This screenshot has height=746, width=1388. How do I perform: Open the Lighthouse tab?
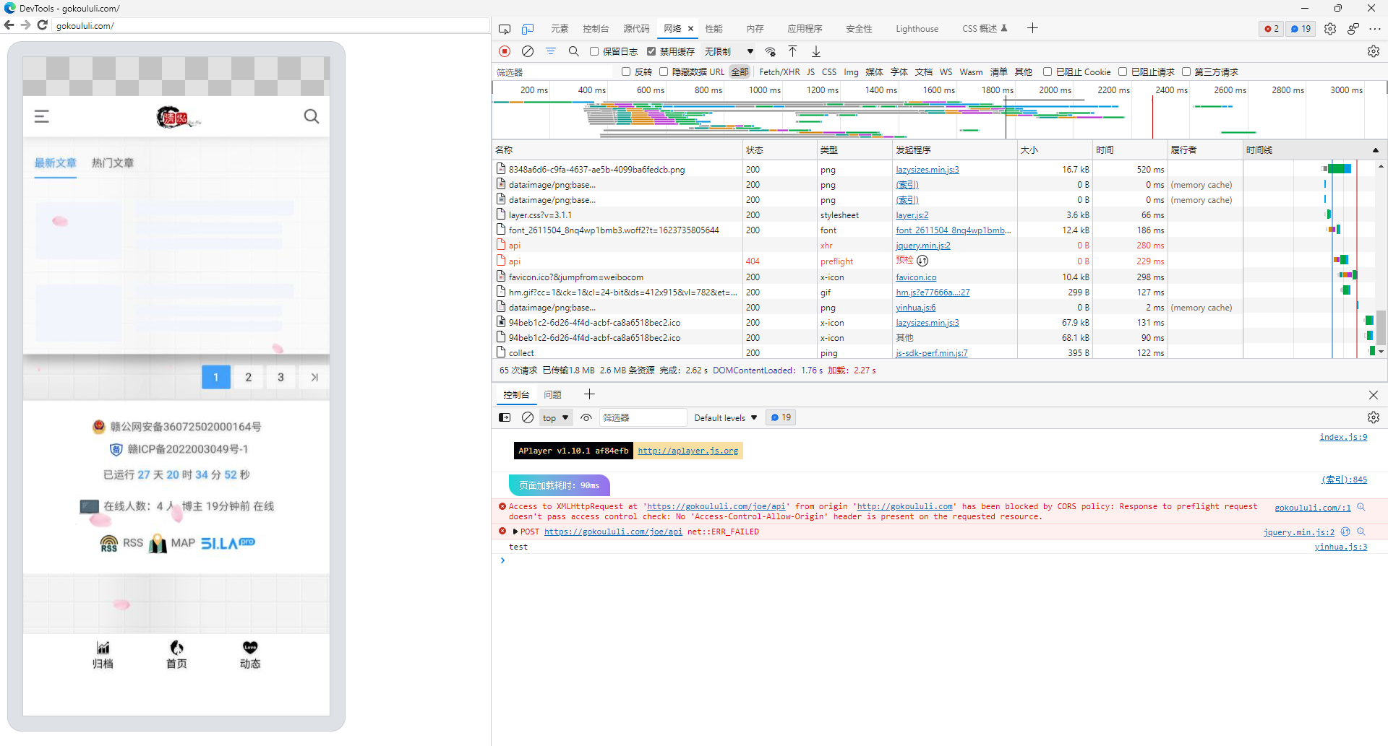(917, 29)
